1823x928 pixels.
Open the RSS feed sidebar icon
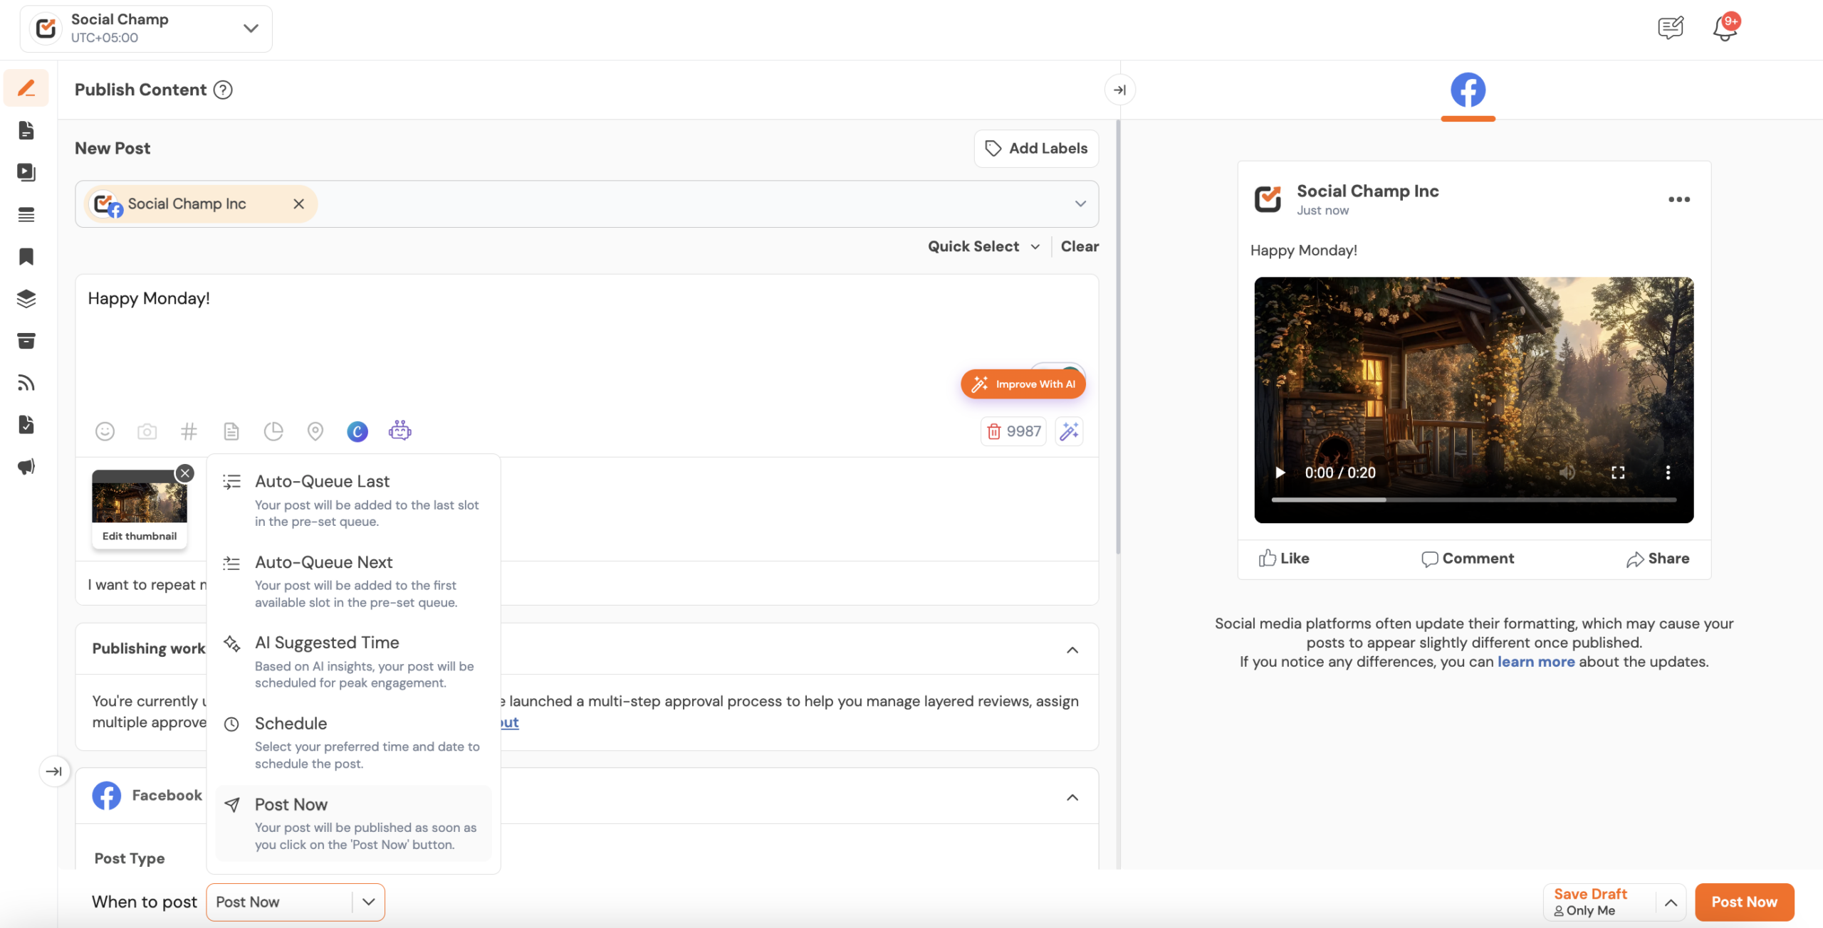(26, 383)
